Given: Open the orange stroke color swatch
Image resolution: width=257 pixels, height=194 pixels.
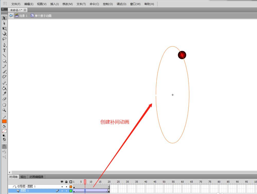Looking at the screenshot, I should pos(4,121).
